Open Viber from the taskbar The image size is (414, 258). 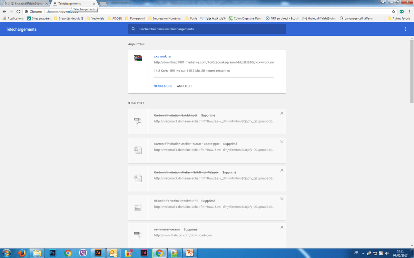pos(83,253)
